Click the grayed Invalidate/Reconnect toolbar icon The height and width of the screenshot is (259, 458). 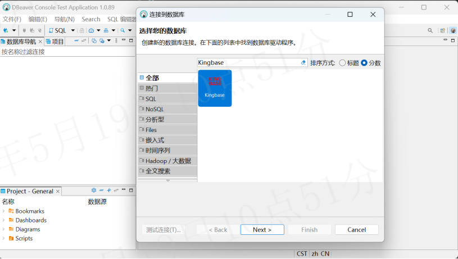click(x=32, y=30)
